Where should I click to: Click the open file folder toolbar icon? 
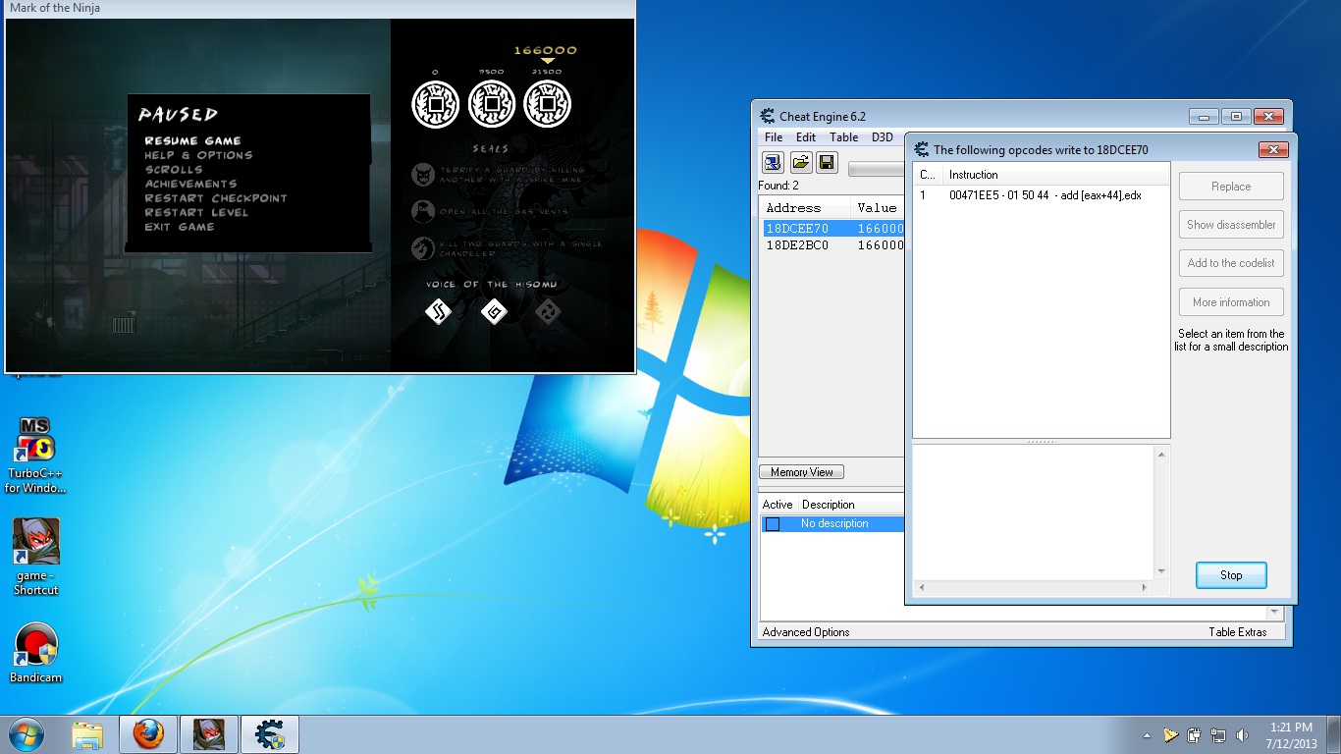click(800, 162)
